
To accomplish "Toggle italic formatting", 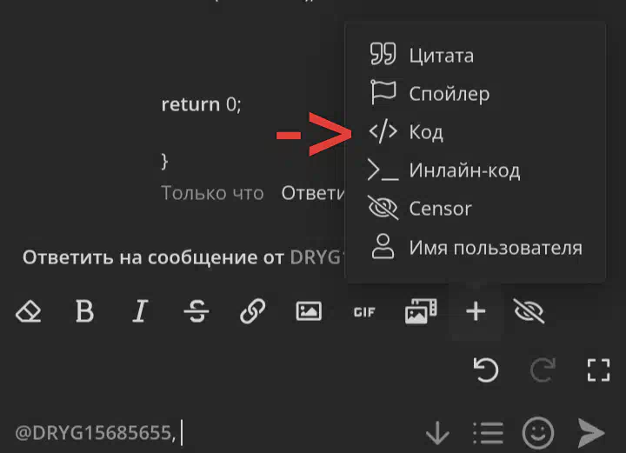I will 140,311.
